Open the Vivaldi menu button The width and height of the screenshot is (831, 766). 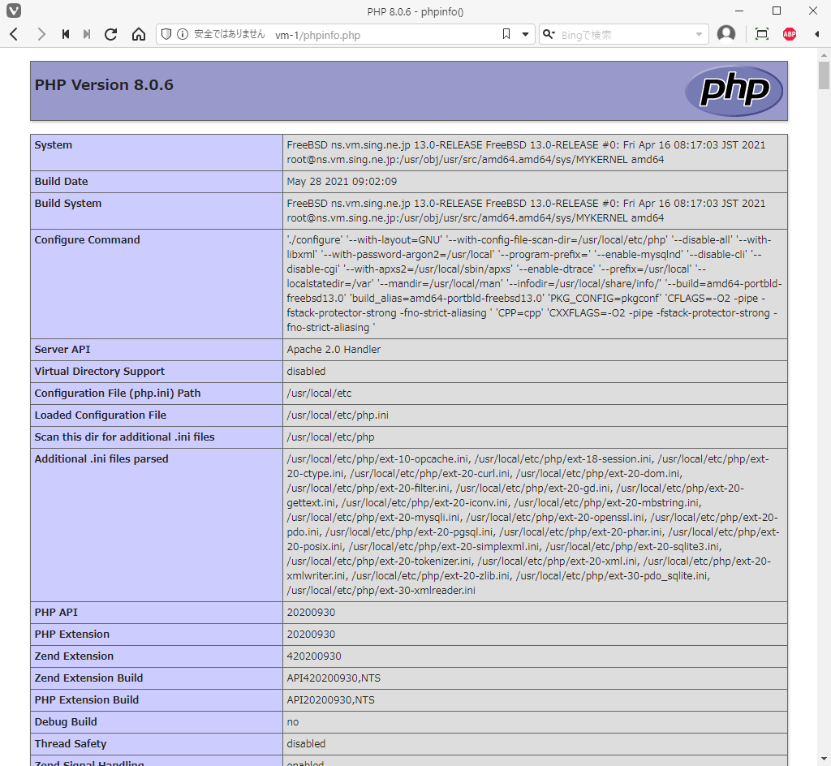point(14,11)
